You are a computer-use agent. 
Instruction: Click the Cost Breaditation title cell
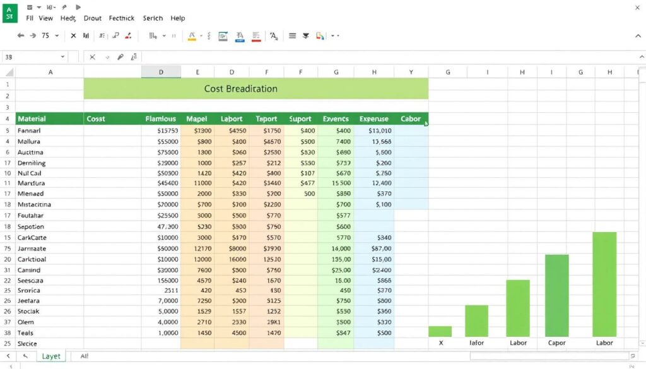pos(256,88)
